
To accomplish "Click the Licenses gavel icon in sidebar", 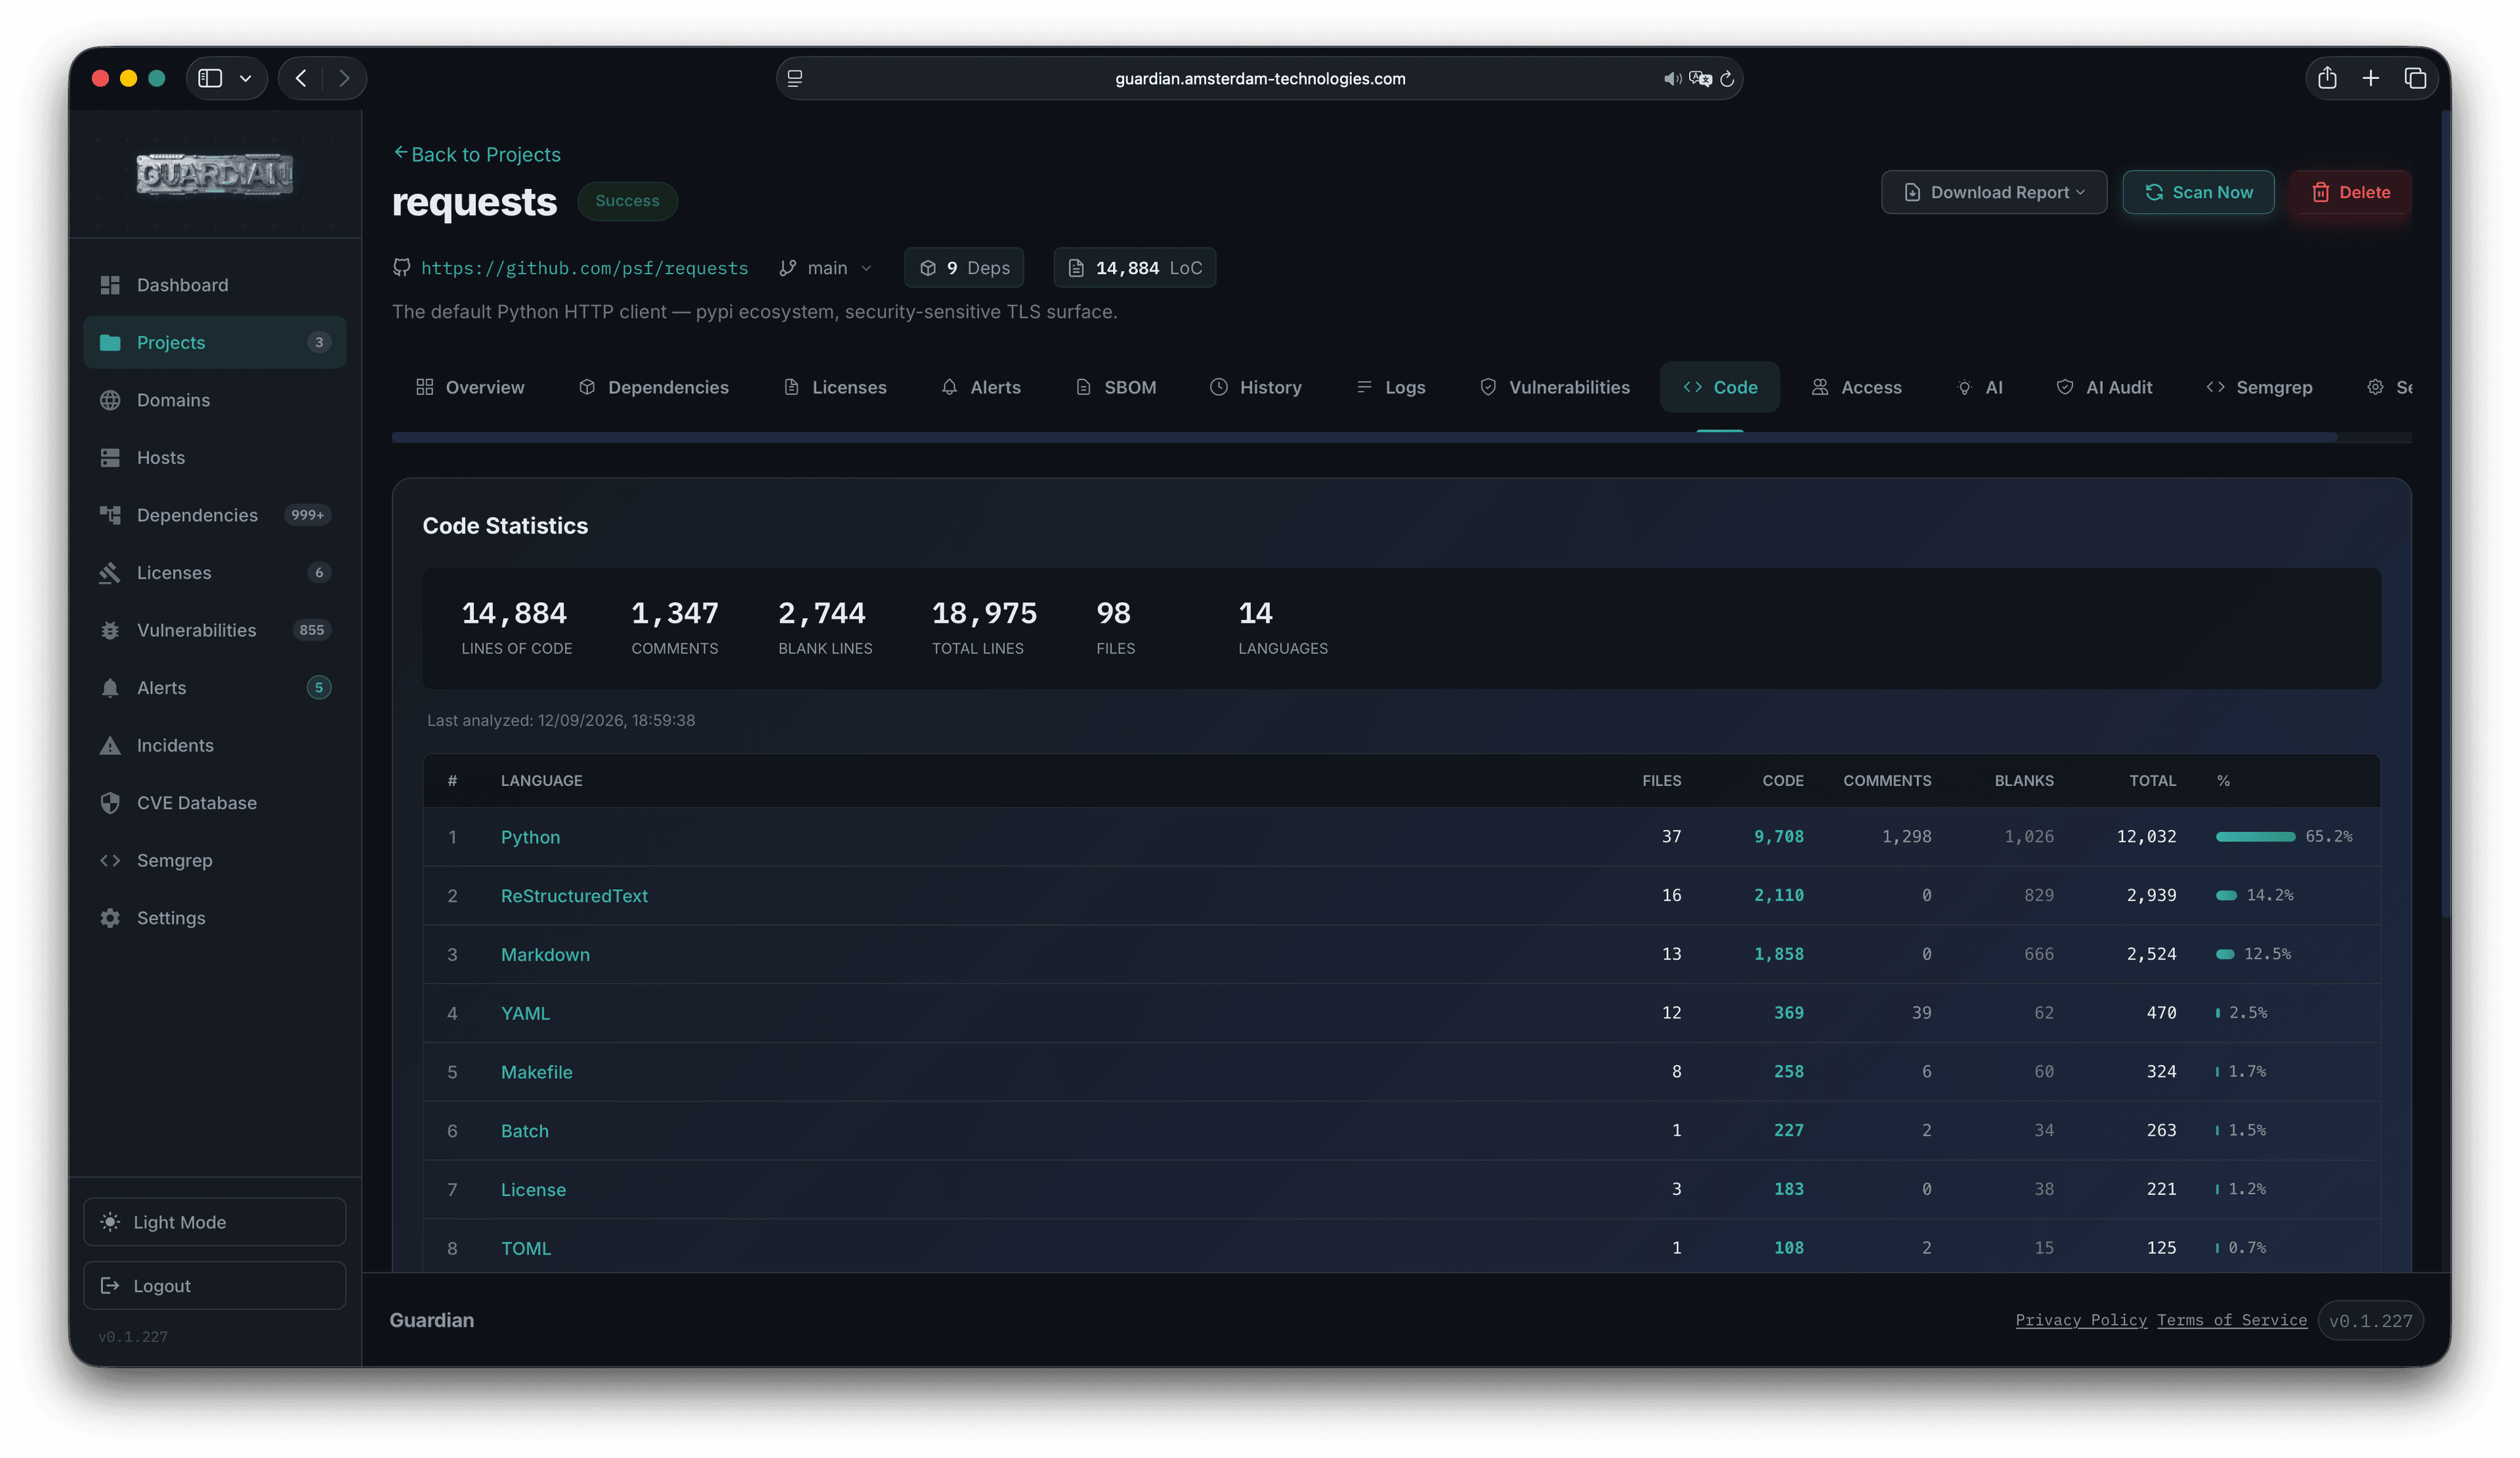I will (110, 572).
